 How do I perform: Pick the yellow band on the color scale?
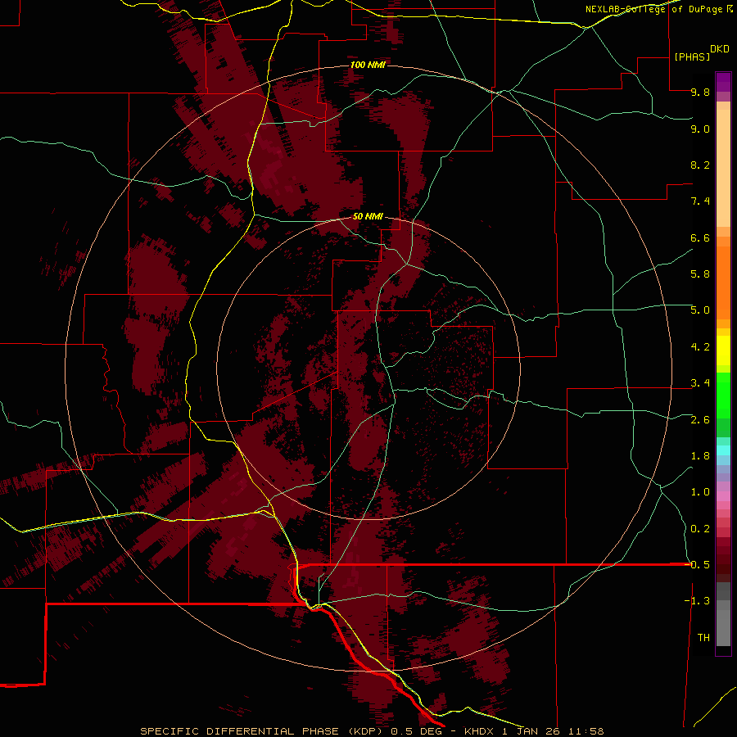(723, 350)
